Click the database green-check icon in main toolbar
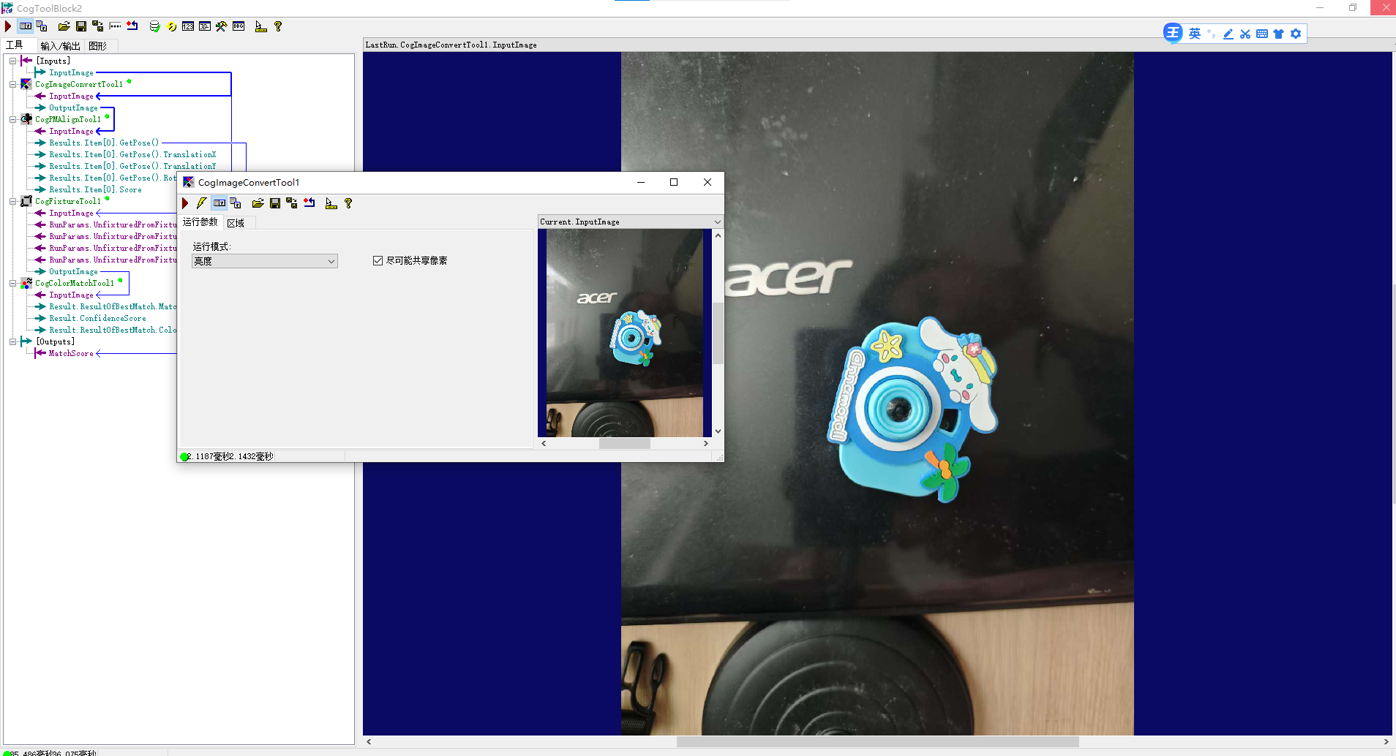Viewport: 1396px width, 756px height. point(154,26)
